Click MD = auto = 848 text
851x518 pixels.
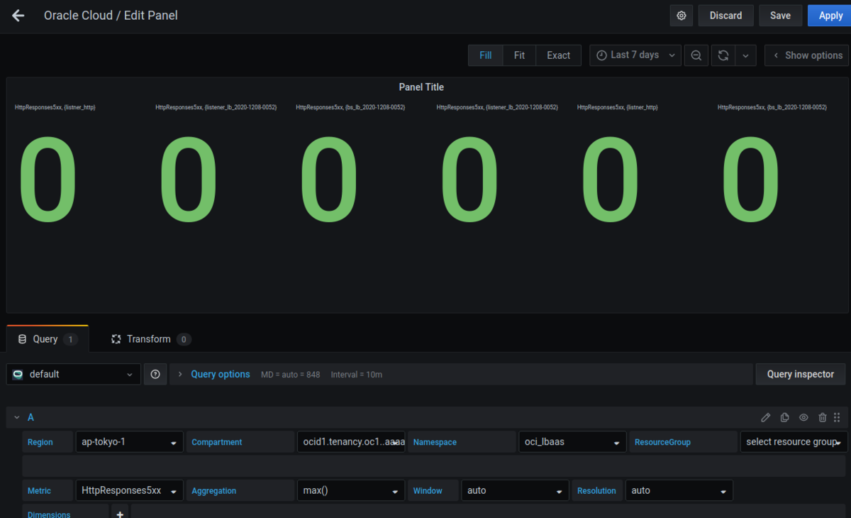[291, 374]
